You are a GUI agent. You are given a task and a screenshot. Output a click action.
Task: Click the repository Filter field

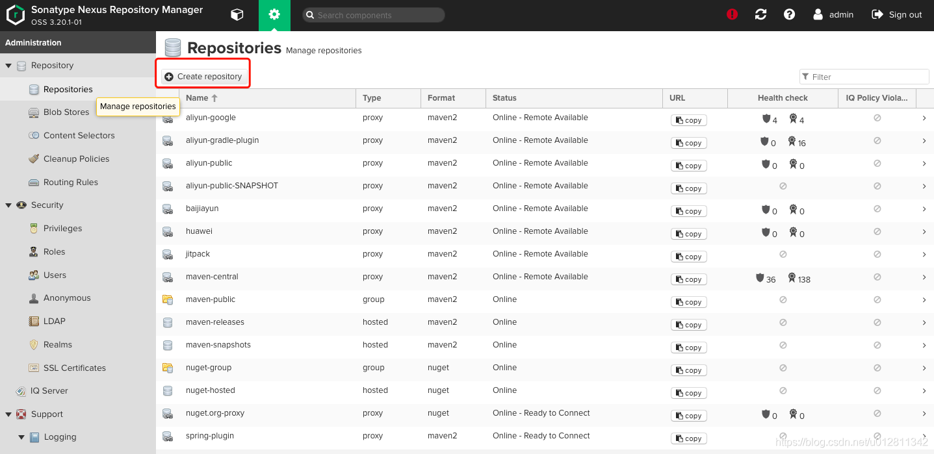[864, 77]
